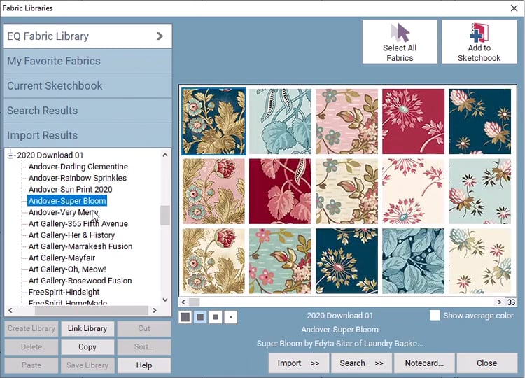This screenshot has height=378, width=525.
Task: Click the Add to Sketchbook button
Action: pos(479,42)
